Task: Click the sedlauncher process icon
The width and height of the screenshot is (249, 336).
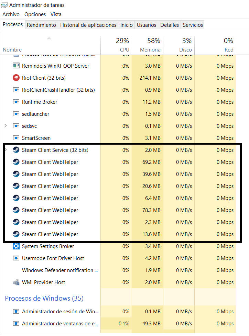Action: pos(16,114)
